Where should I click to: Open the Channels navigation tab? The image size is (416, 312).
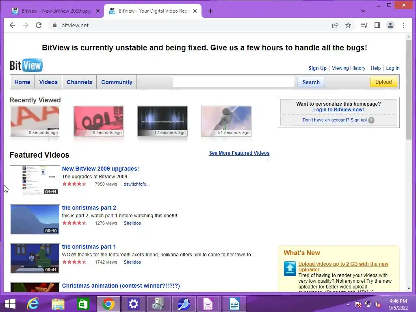pyautogui.click(x=79, y=82)
